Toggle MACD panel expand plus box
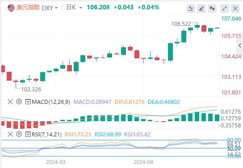The image size is (243, 168). pos(28,102)
